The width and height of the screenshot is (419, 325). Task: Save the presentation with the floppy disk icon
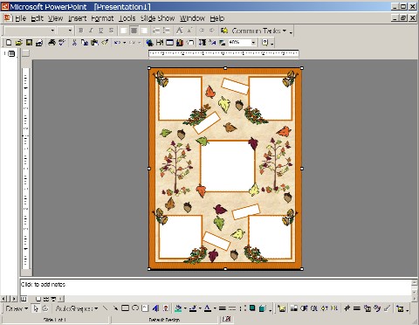click(x=29, y=43)
